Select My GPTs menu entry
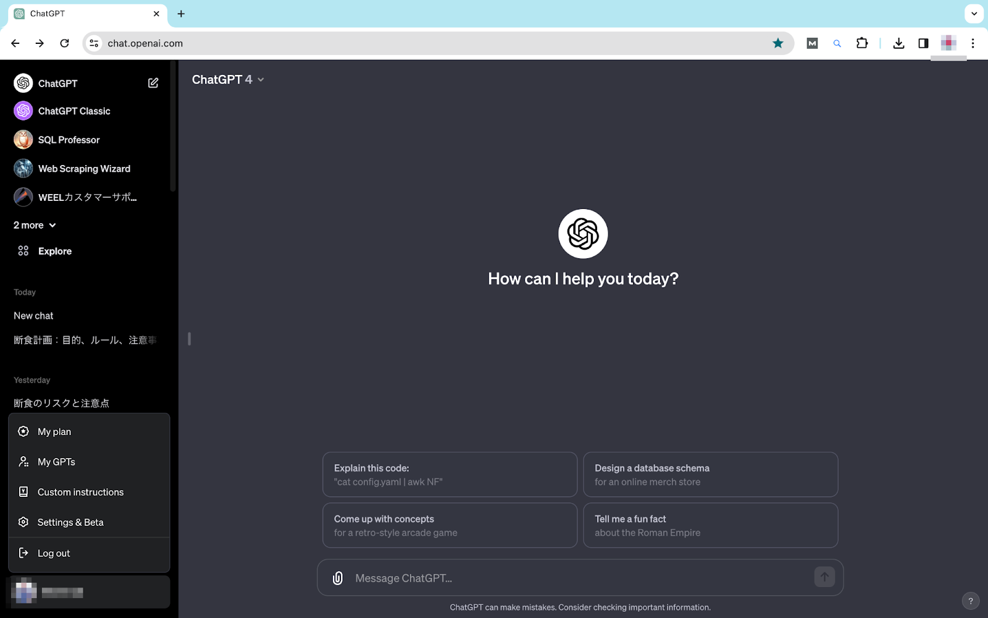Screen dimensions: 988x618 (89, 462)
